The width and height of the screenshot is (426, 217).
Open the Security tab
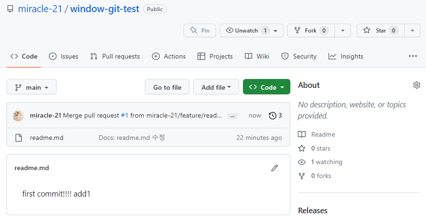pyautogui.click(x=299, y=56)
